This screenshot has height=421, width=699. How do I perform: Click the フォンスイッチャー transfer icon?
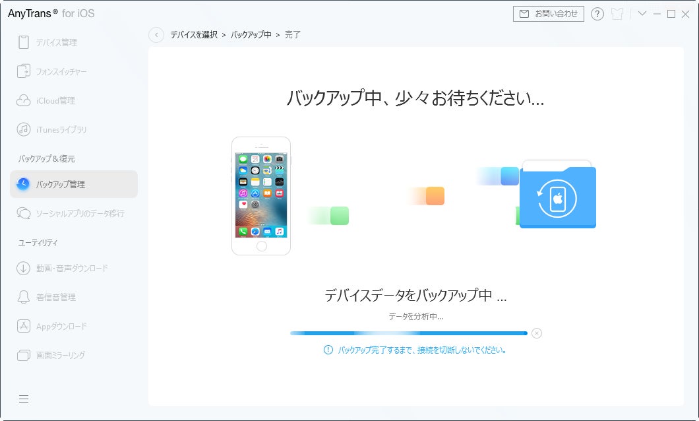(24, 71)
